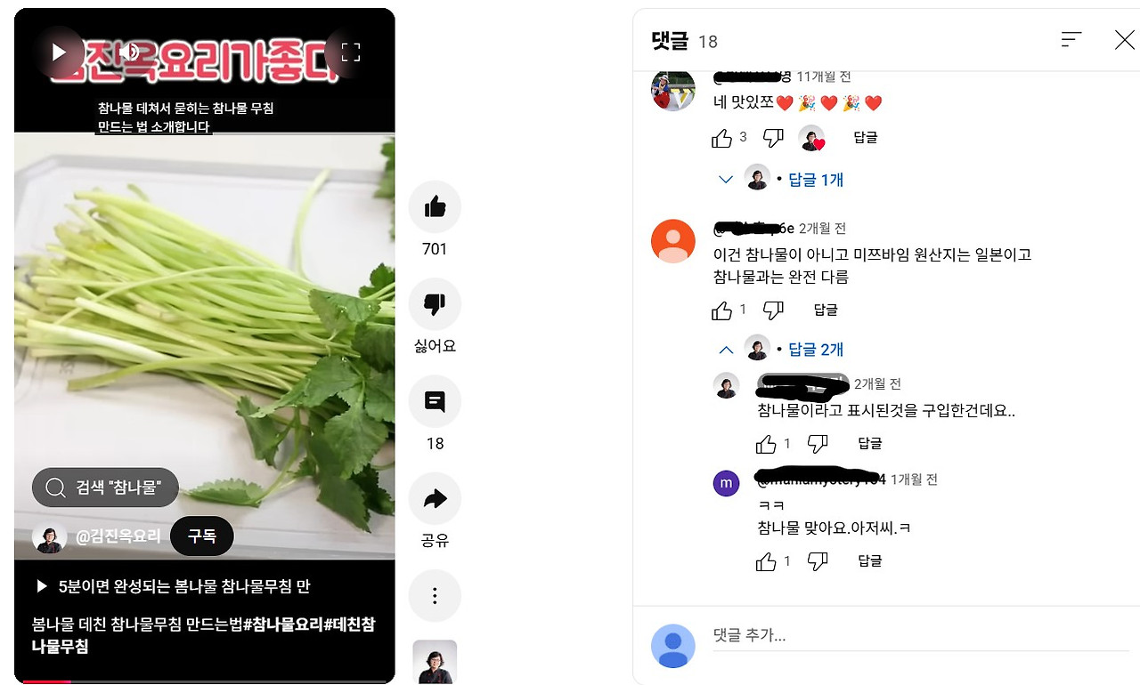Toggle like on 참나물 맞아요 reply

coord(766,561)
